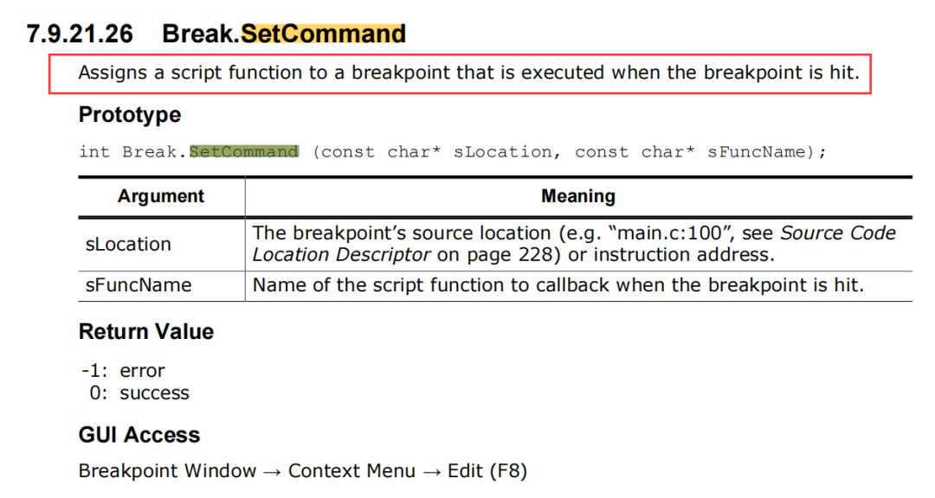Click the red-boxed description sentence
Screen dimensions: 935x498
click(x=468, y=73)
